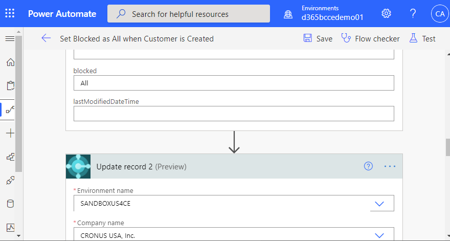
Task: Open the app launcher waffle menu
Action: click(x=10, y=14)
